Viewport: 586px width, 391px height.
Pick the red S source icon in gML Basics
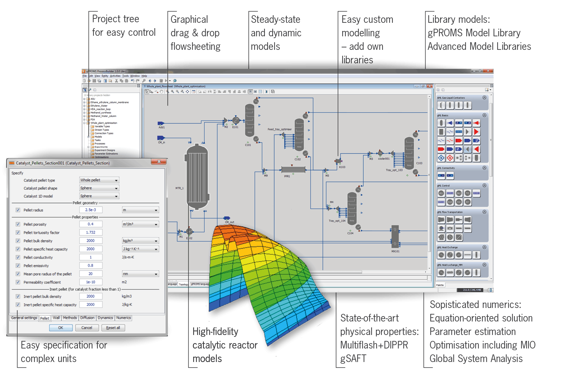[450, 158]
